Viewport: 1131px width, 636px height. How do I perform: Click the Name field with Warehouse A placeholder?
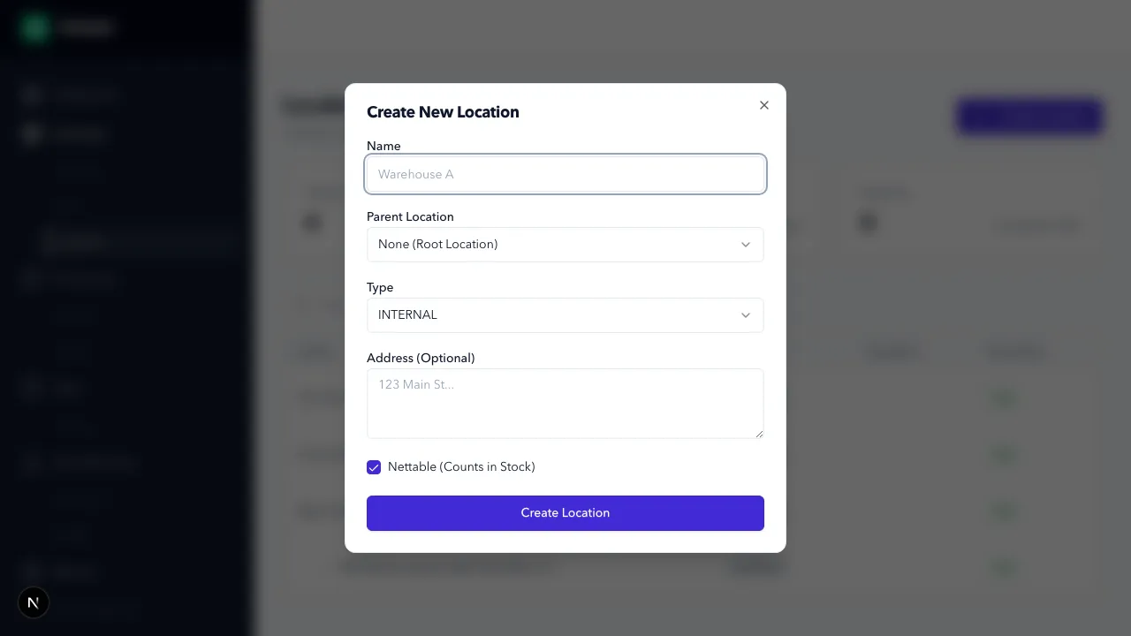click(565, 174)
